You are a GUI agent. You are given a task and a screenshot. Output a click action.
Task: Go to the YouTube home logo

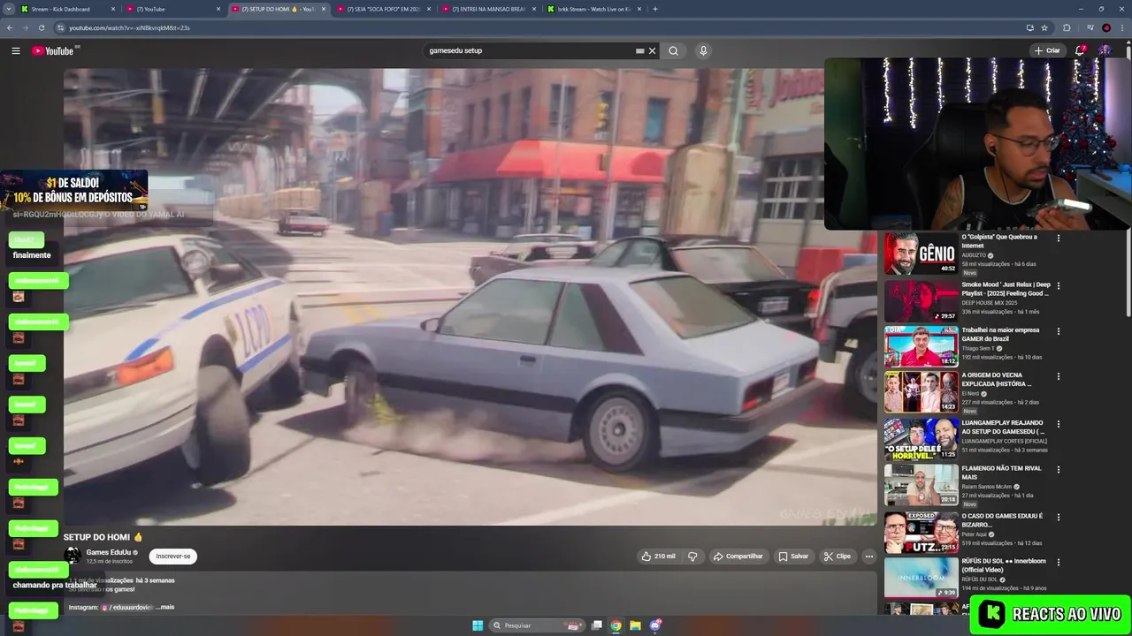pyautogui.click(x=53, y=51)
